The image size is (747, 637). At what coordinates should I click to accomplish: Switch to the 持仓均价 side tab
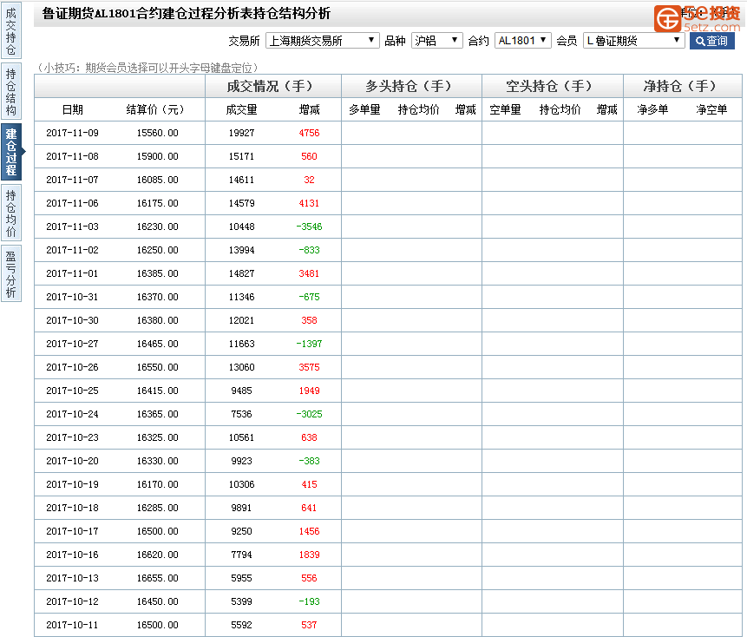point(11,213)
